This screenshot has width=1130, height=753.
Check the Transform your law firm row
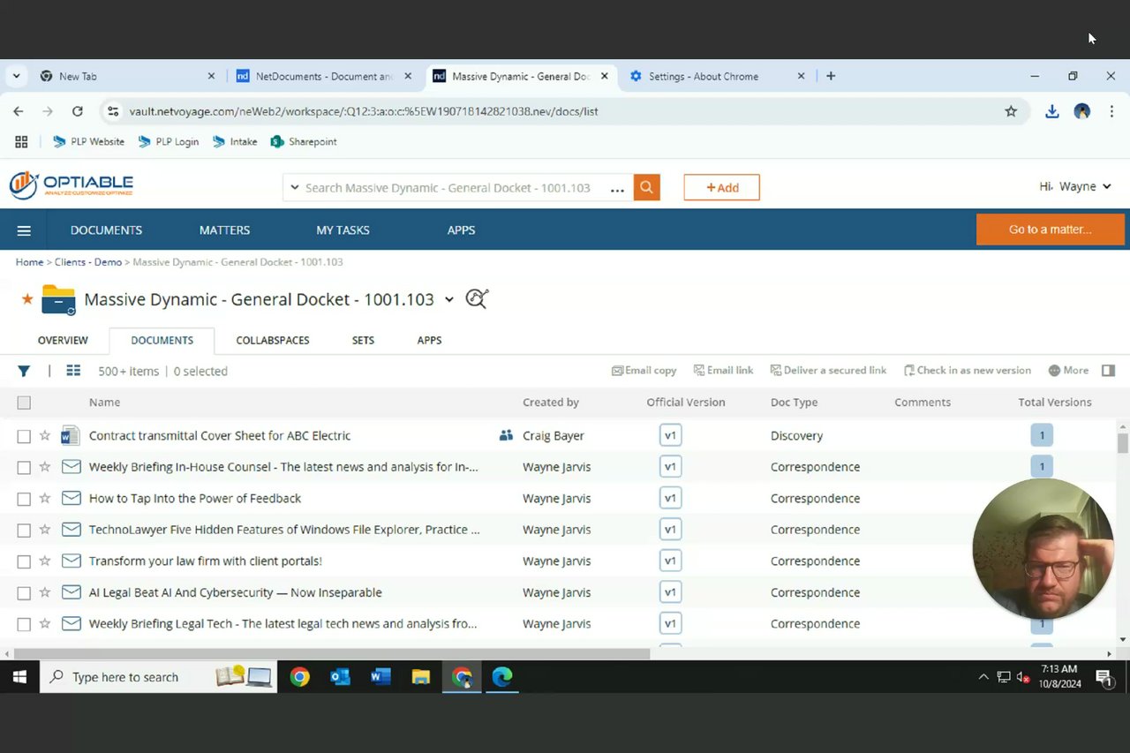[x=24, y=561]
